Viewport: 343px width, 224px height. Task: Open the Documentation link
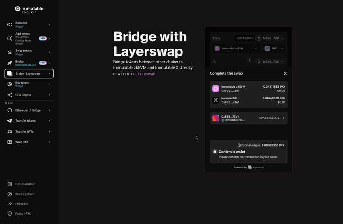(x=25, y=184)
